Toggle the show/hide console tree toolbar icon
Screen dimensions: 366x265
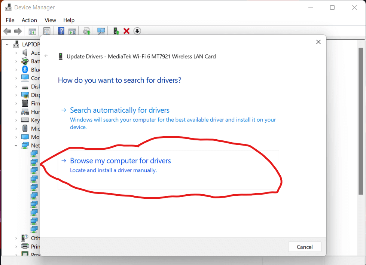tap(32, 31)
